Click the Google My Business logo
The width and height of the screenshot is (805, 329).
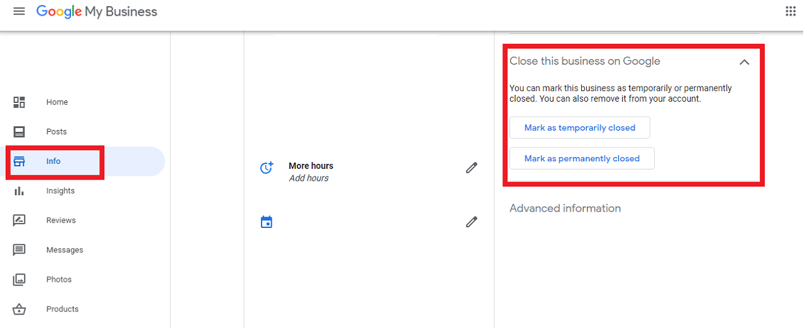pos(97,12)
